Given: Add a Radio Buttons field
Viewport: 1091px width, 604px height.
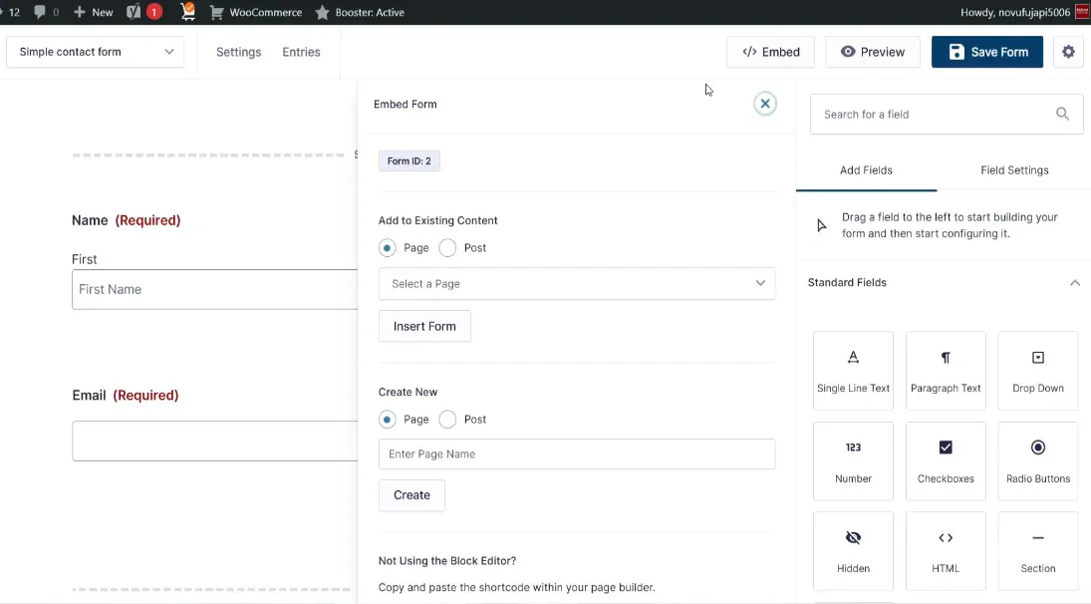Looking at the screenshot, I should (x=1037, y=460).
